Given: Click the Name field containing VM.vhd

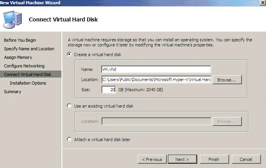Looking at the screenshot, I should [156, 69].
